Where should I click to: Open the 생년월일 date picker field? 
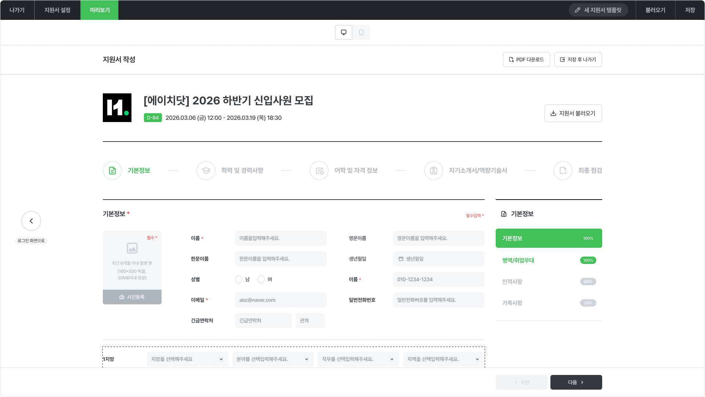tap(438, 259)
